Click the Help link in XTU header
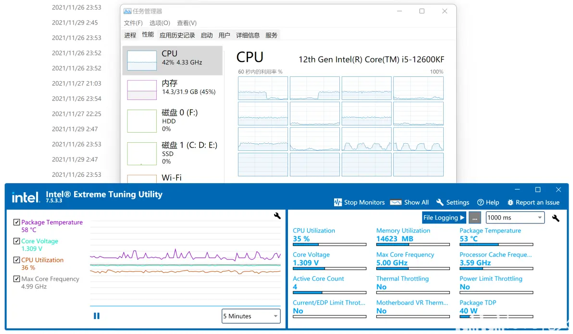573x334 pixels. [492, 202]
